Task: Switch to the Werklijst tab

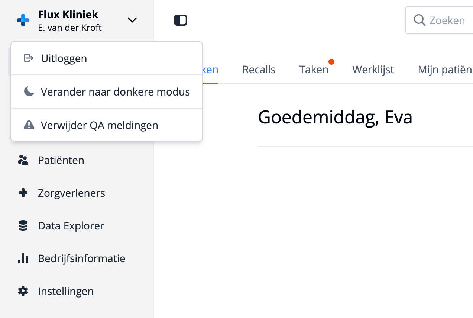Action: pyautogui.click(x=373, y=69)
